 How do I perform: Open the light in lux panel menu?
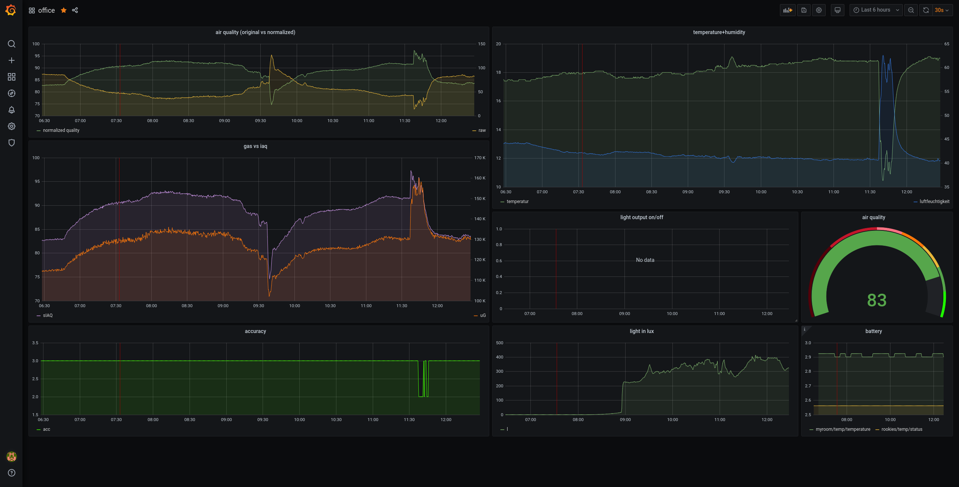[641, 331]
